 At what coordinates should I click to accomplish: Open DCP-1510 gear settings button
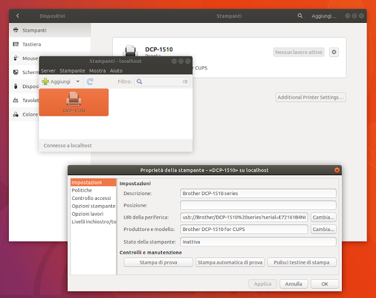coord(334,52)
